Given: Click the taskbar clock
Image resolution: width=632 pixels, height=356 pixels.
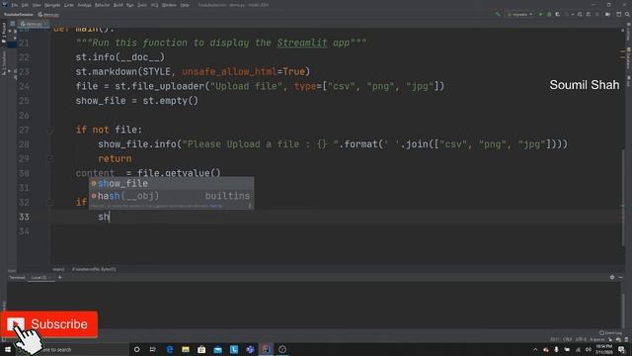Looking at the screenshot, I should tap(603, 349).
